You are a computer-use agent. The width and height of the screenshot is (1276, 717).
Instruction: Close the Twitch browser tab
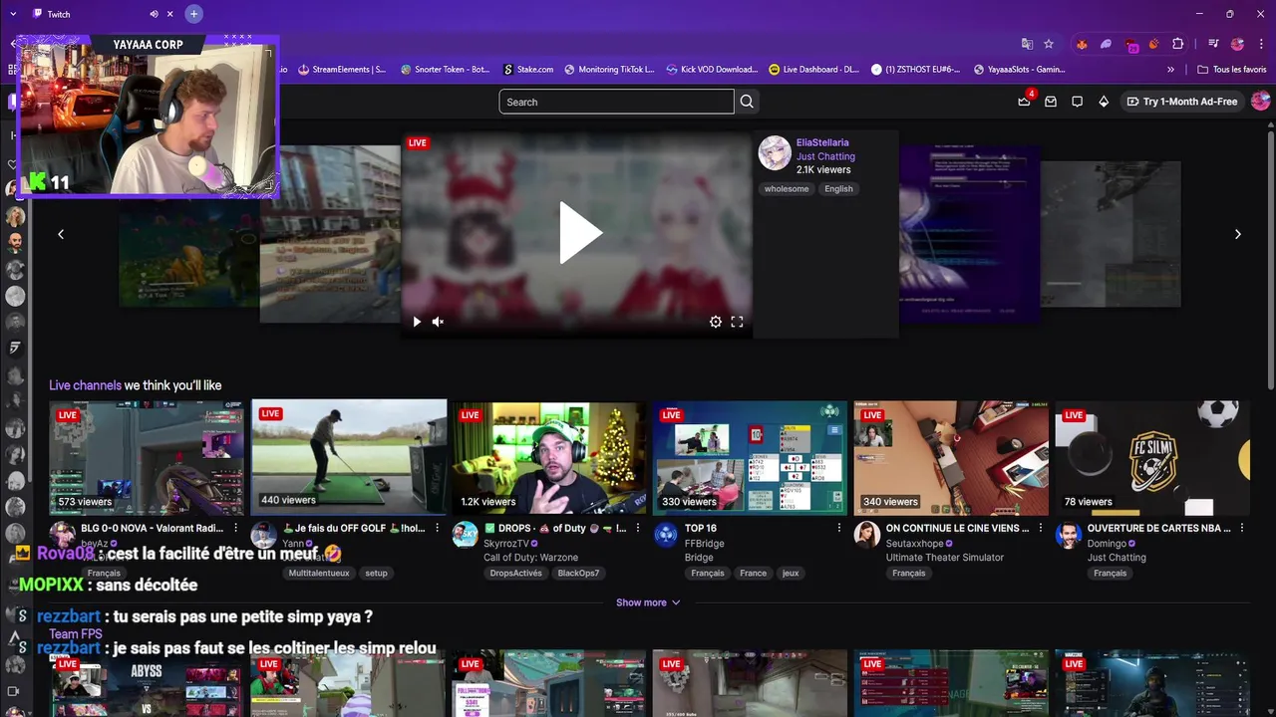170,14
